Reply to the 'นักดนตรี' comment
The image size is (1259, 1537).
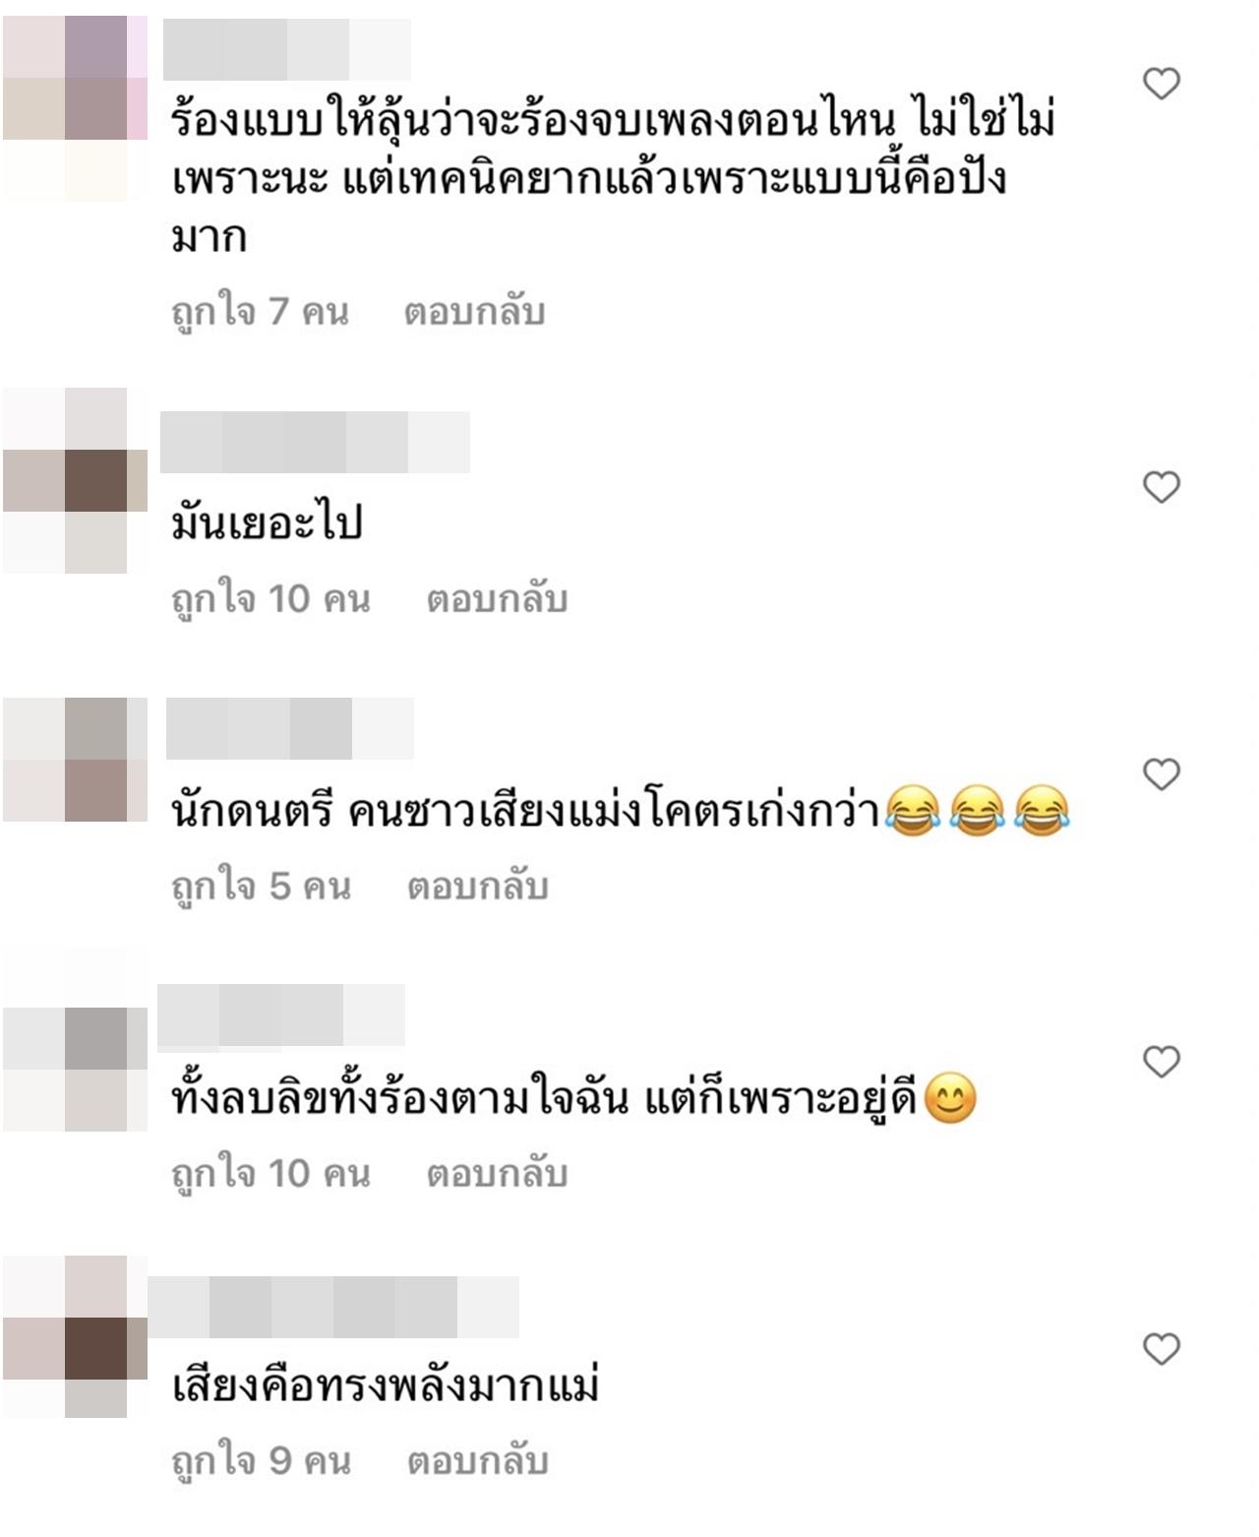tap(477, 887)
